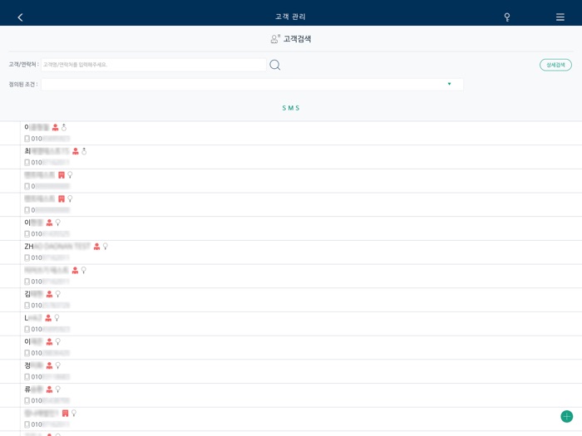Select the customer name starting with ZH
The height and width of the screenshot is (436, 582).
57,246
